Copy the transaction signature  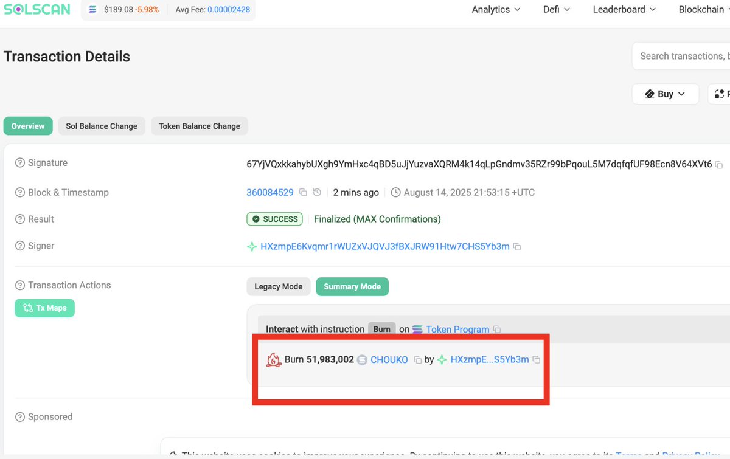(719, 165)
